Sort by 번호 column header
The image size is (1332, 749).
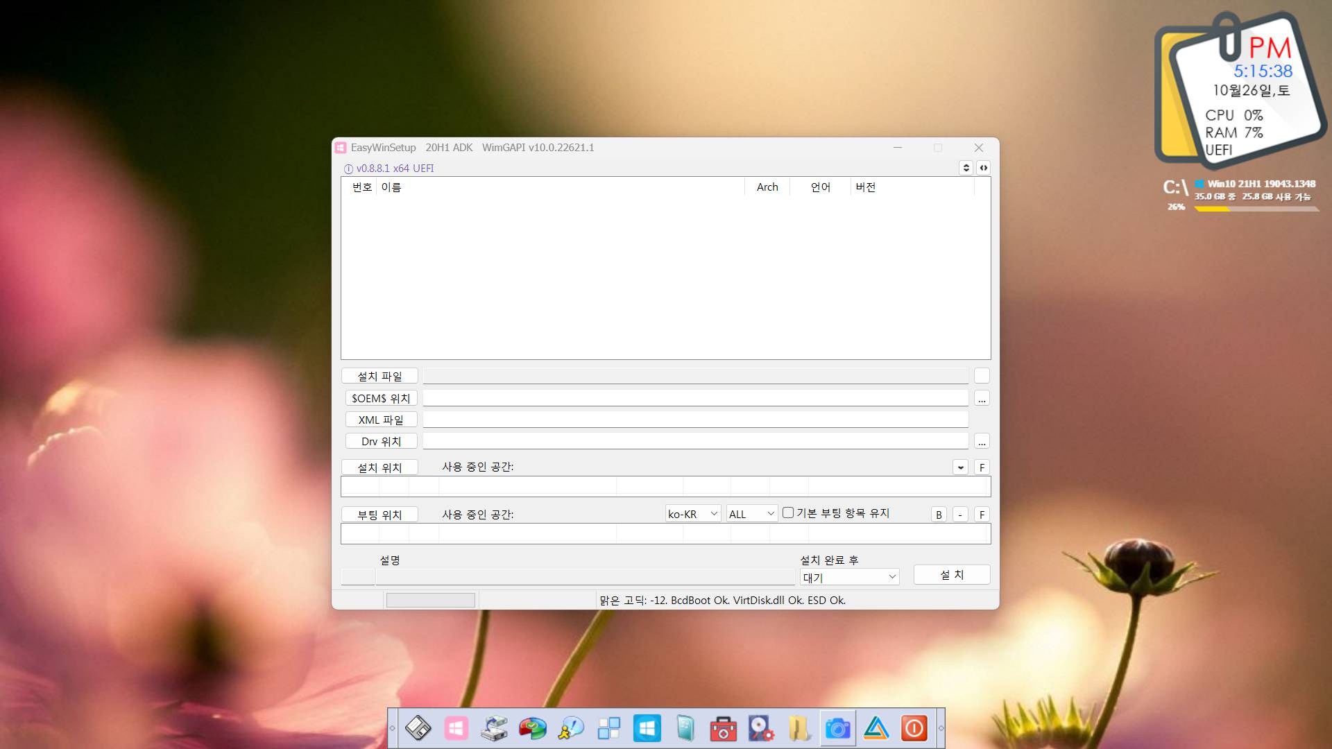coord(361,187)
